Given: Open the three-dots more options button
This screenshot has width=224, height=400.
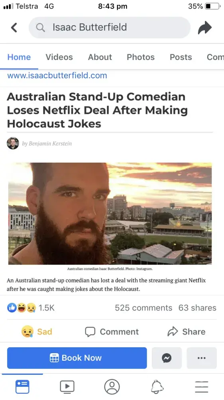Looking at the screenshot, I should pos(202,358).
